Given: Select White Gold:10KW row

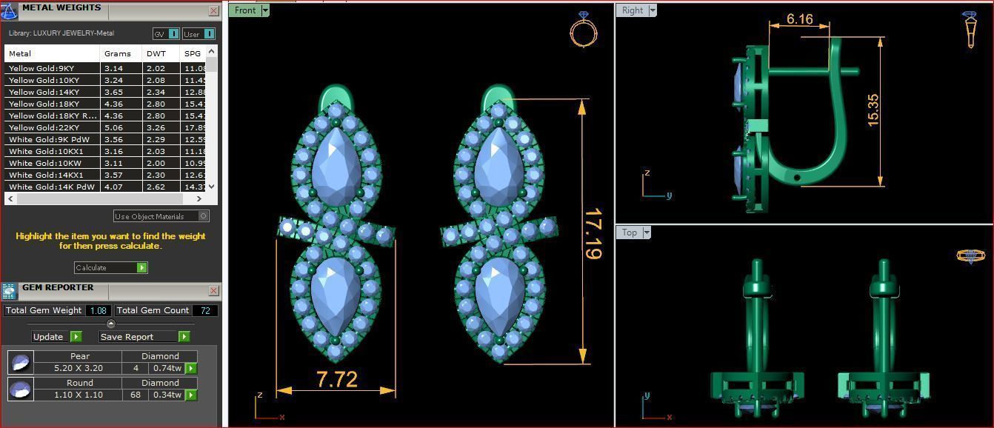Looking at the screenshot, I should point(105,163).
